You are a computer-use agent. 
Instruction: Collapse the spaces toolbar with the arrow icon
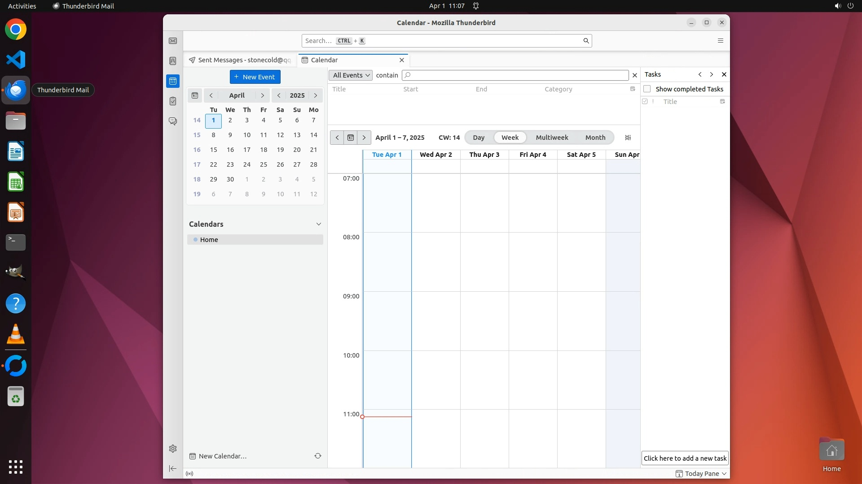coord(173,468)
